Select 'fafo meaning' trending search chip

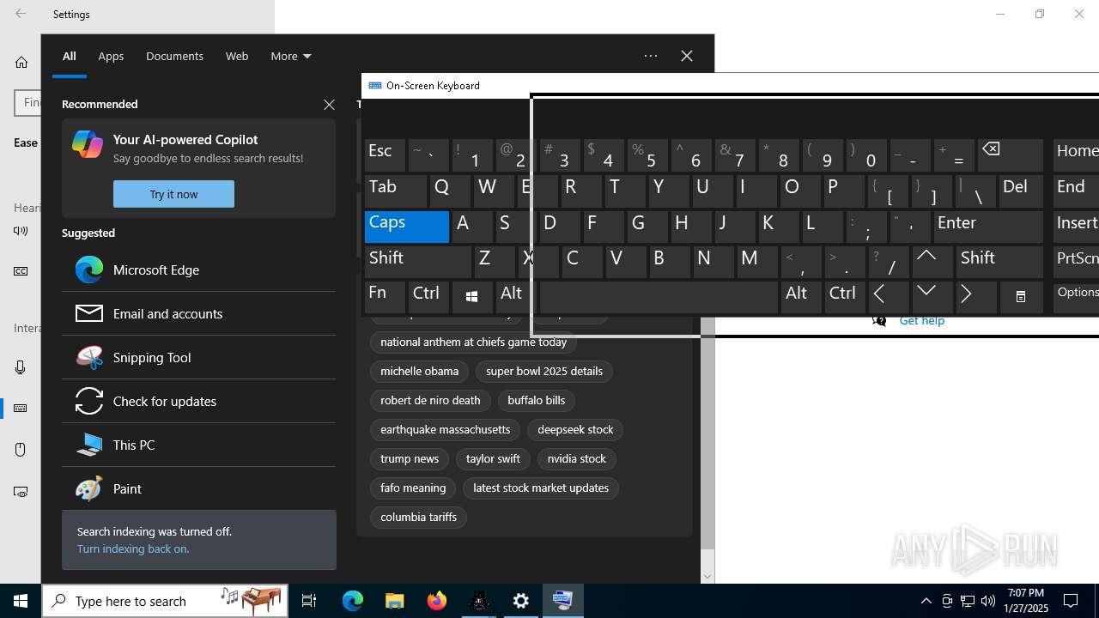tap(413, 488)
